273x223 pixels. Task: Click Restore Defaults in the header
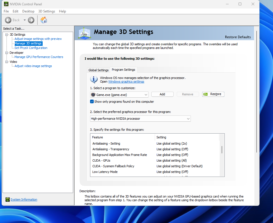238,37
